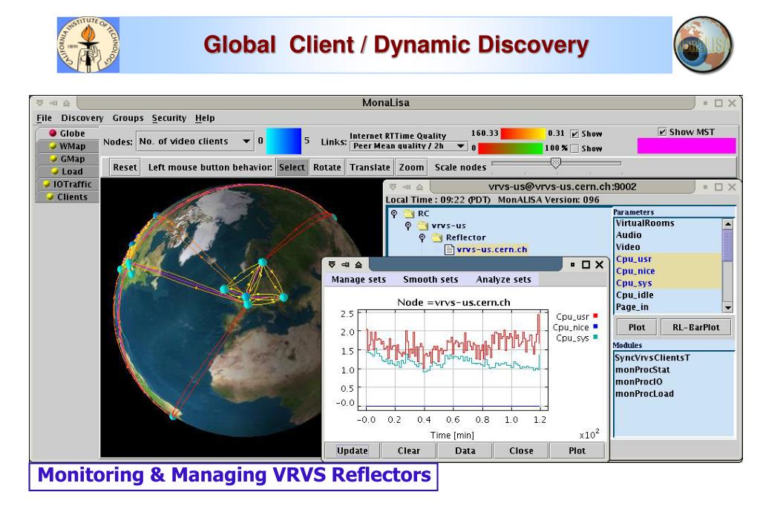This screenshot has width=760, height=506.
Task: Click the Plot button under Parameters
Action: (636, 327)
